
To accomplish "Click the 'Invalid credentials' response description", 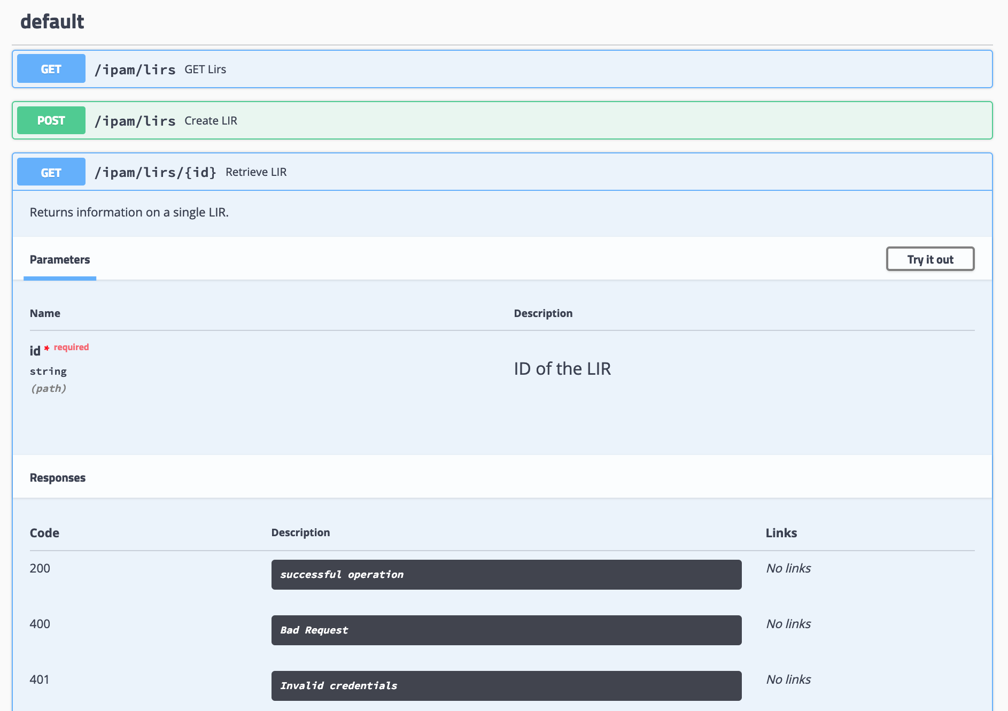I will (x=339, y=686).
